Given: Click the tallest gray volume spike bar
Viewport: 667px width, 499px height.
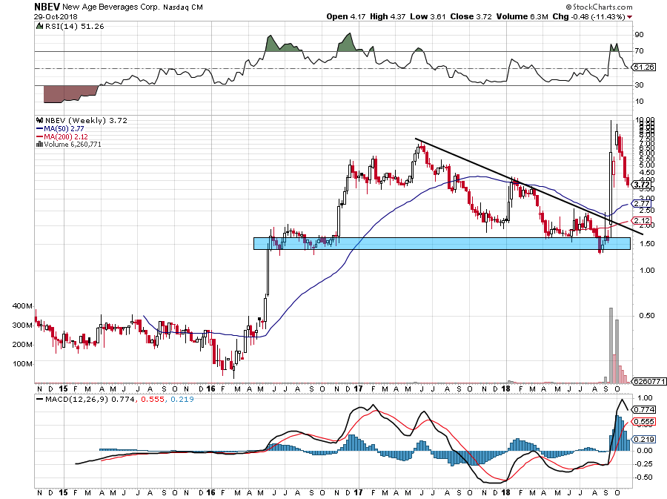Looking at the screenshot, I should pyautogui.click(x=611, y=346).
